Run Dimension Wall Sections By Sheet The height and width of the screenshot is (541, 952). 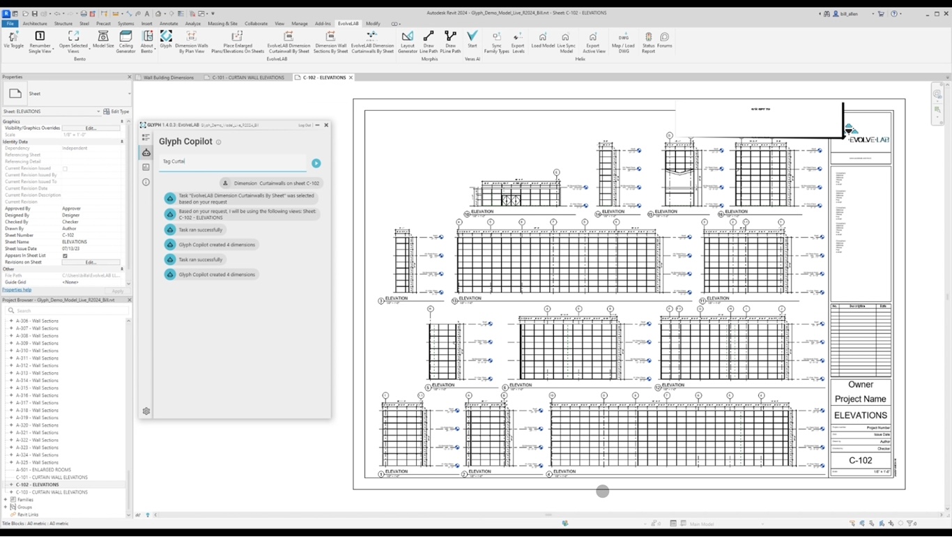pyautogui.click(x=331, y=42)
